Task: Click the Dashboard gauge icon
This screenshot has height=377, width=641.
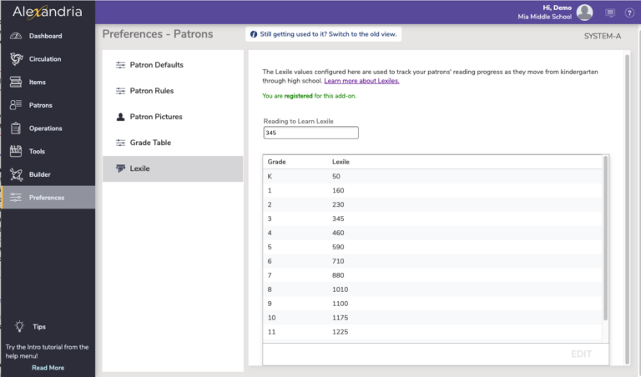Action: point(15,36)
